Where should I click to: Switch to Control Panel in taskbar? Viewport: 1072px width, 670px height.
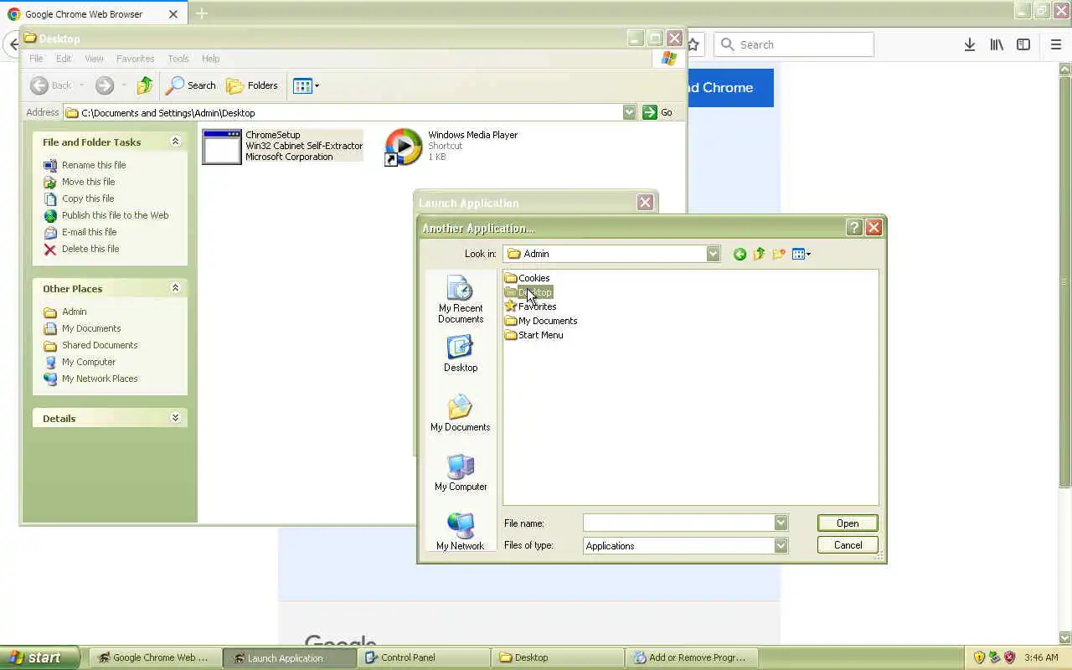pyautogui.click(x=424, y=657)
